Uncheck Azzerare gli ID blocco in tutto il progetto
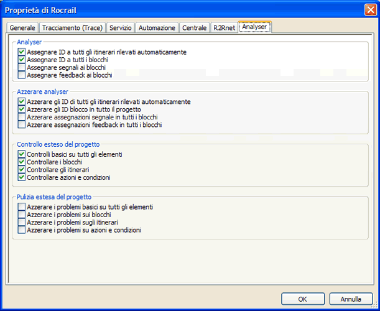 click(22, 109)
